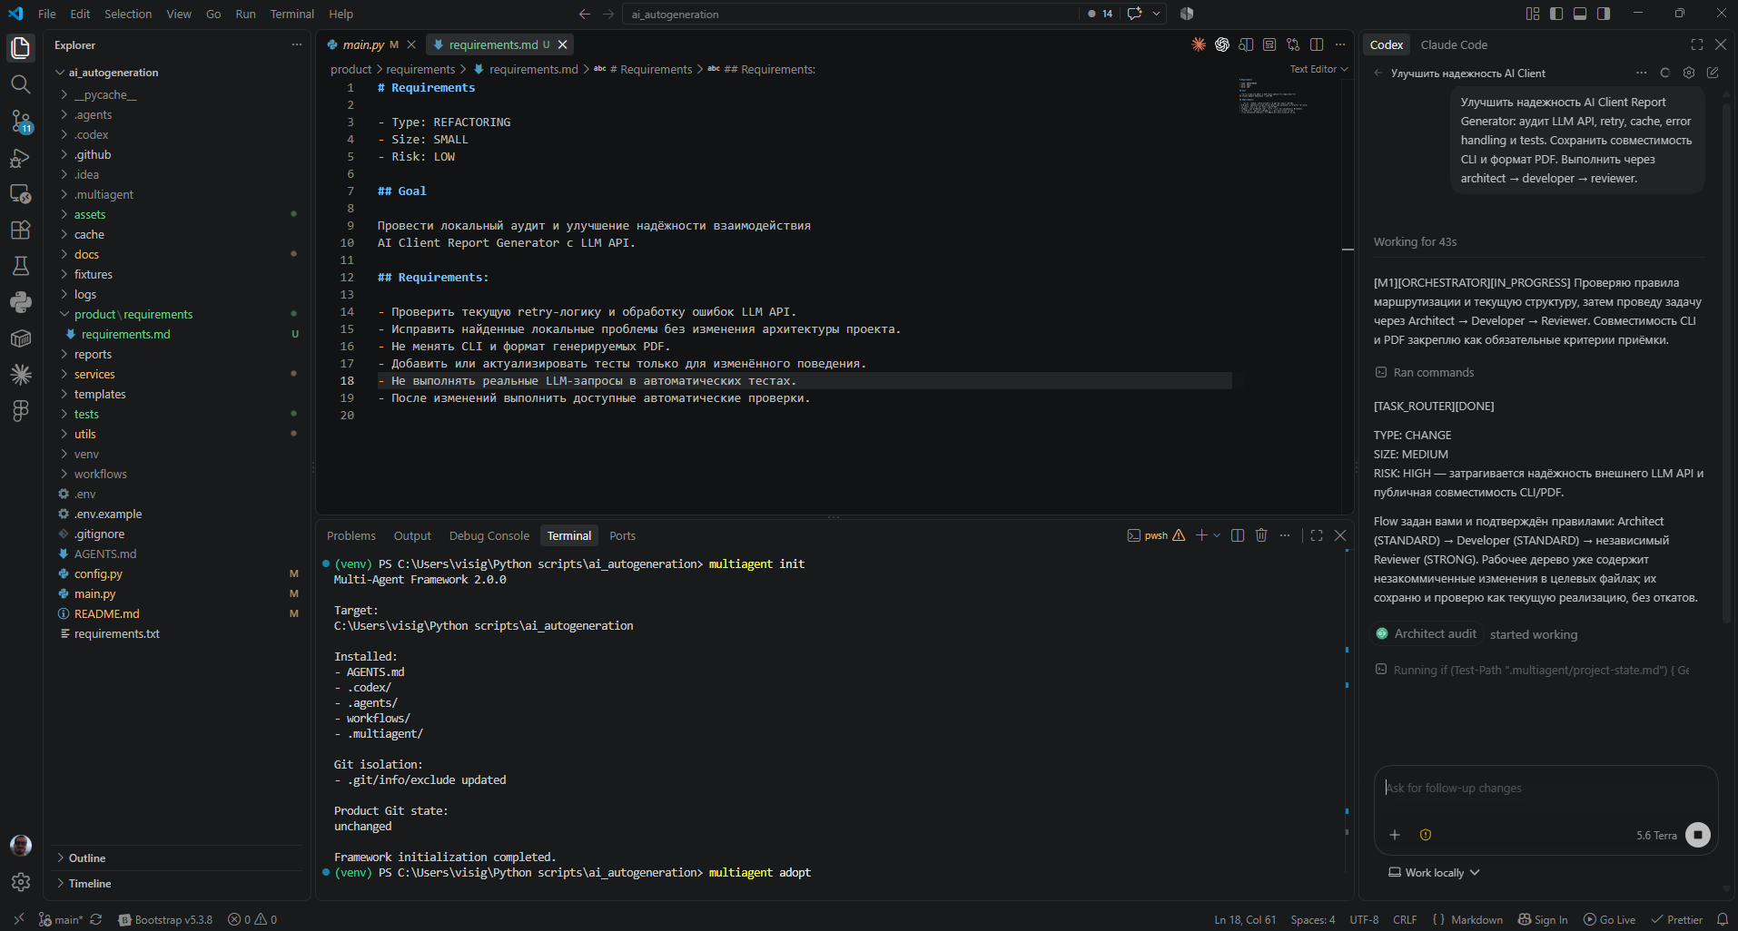Toggle the secondary side bar layout

[x=1604, y=14]
